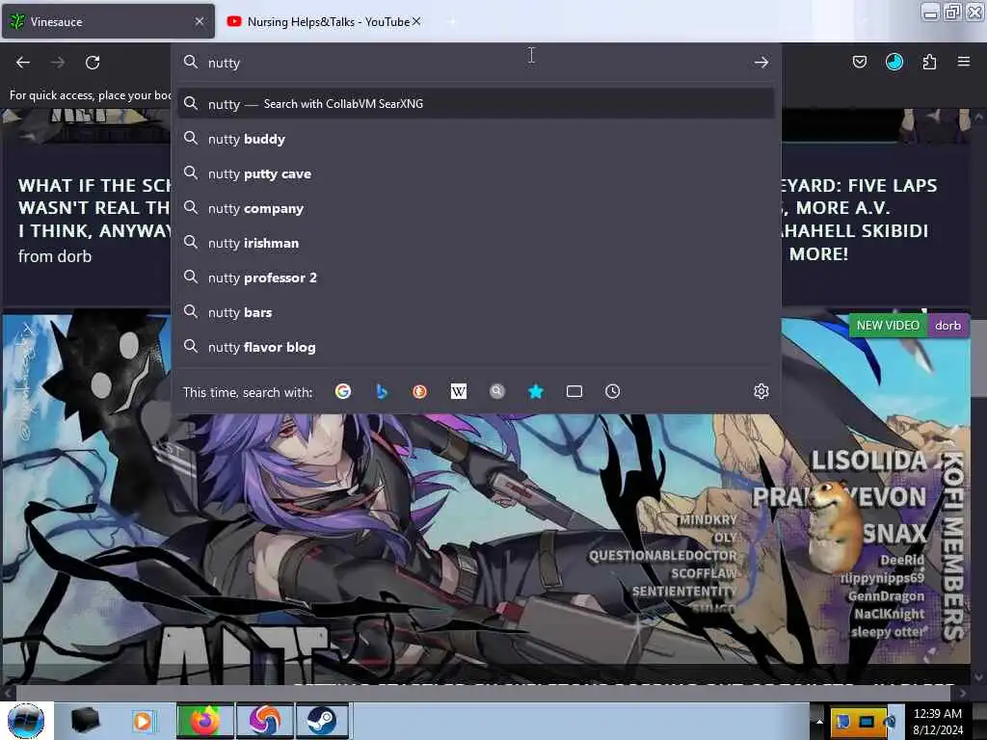Viewport: 987px width, 740px height.
Task: Click the address bar text 'nutty'
Action: tap(224, 63)
